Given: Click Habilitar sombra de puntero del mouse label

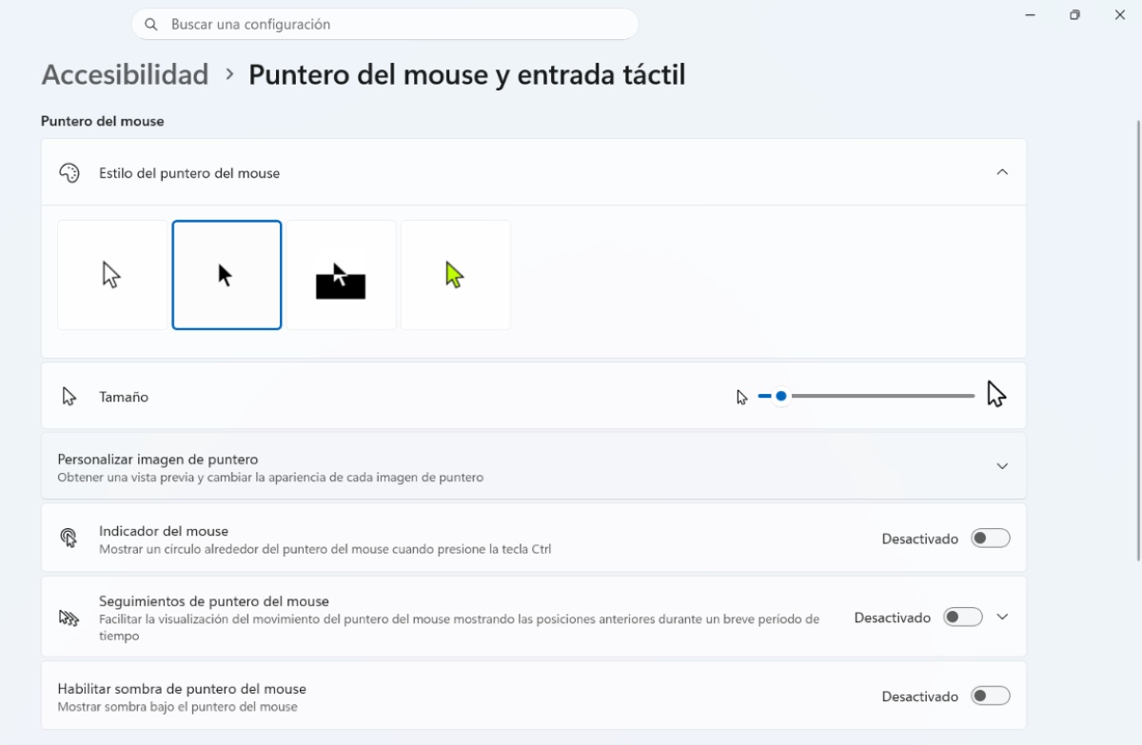Looking at the screenshot, I should tap(182, 689).
